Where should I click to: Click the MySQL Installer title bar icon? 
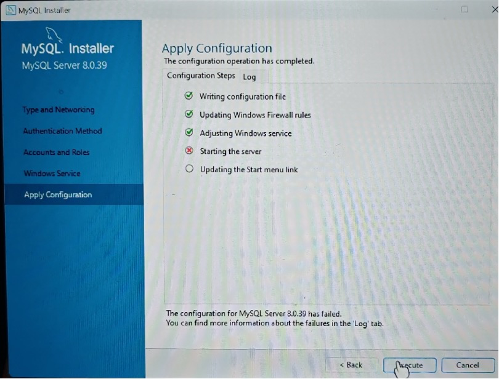click(x=10, y=10)
